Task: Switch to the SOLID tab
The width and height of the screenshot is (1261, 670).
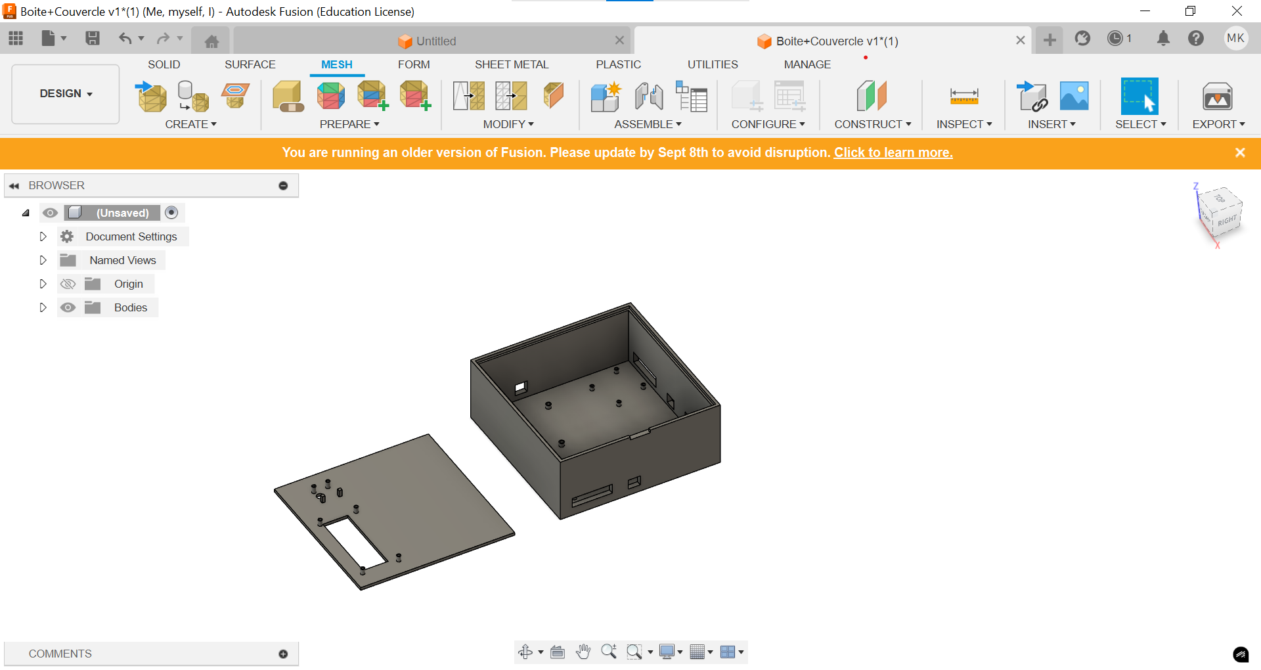Action: pos(164,64)
